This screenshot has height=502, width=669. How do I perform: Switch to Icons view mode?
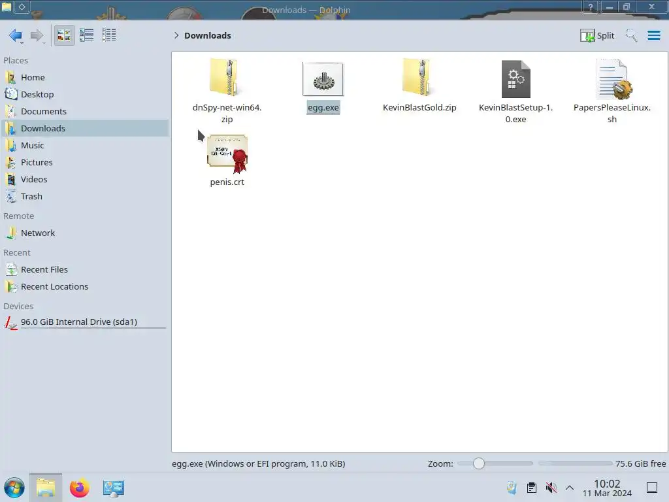[x=64, y=35]
